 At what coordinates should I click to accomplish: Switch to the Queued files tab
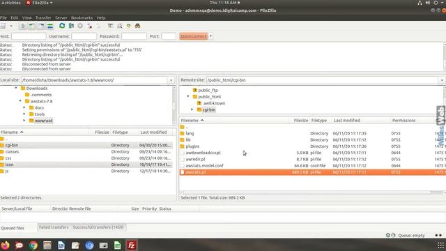[13, 228]
